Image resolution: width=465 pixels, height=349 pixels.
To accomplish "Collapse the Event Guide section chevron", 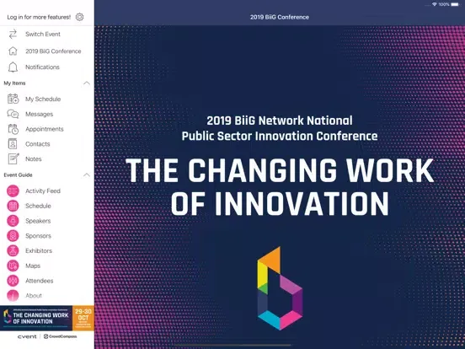I will click(87, 174).
